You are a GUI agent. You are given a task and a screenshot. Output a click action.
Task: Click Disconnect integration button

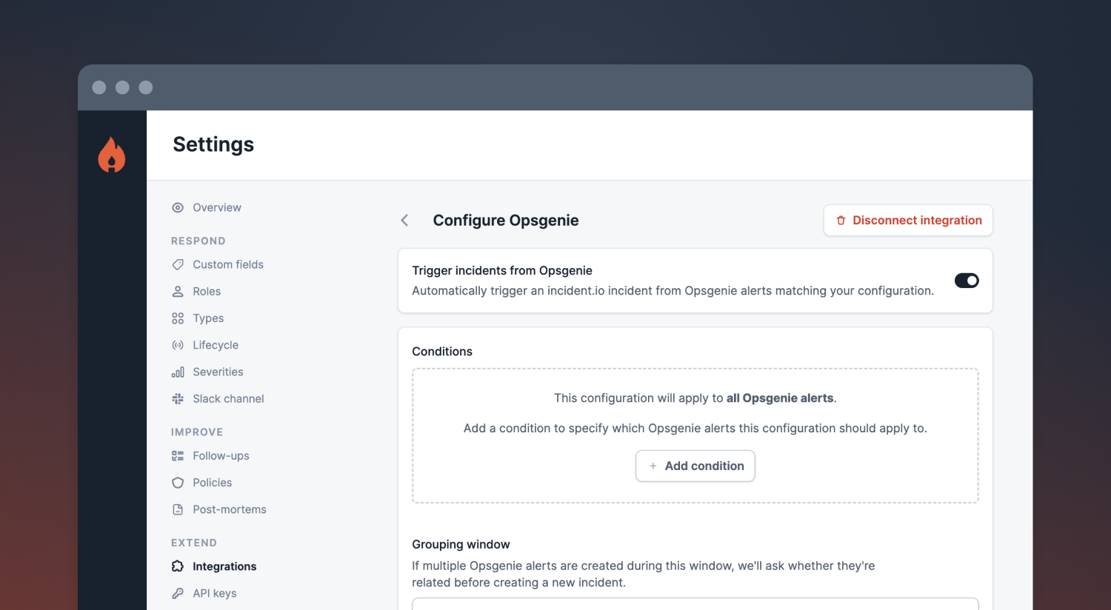[908, 221]
